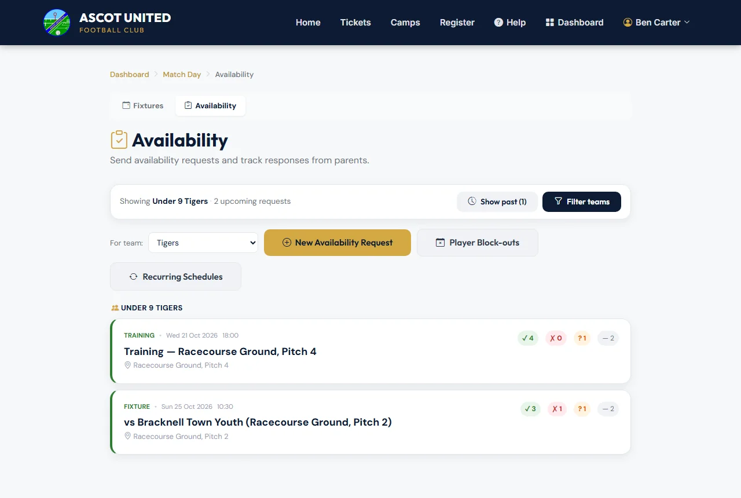Click the calendar icon on Fixtures tab
The width and height of the screenshot is (741, 498).
tap(126, 105)
